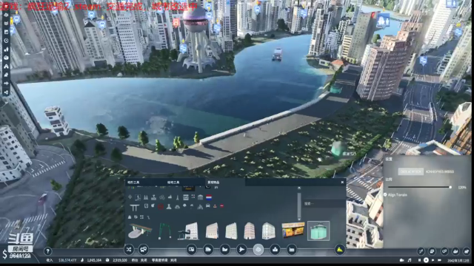Switch to the third asset tab

click(213, 183)
